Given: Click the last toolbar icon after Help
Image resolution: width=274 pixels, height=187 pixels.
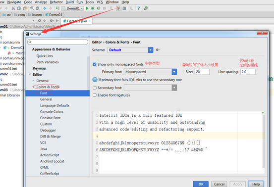Looking at the screenshot, I should (x=146, y=8).
